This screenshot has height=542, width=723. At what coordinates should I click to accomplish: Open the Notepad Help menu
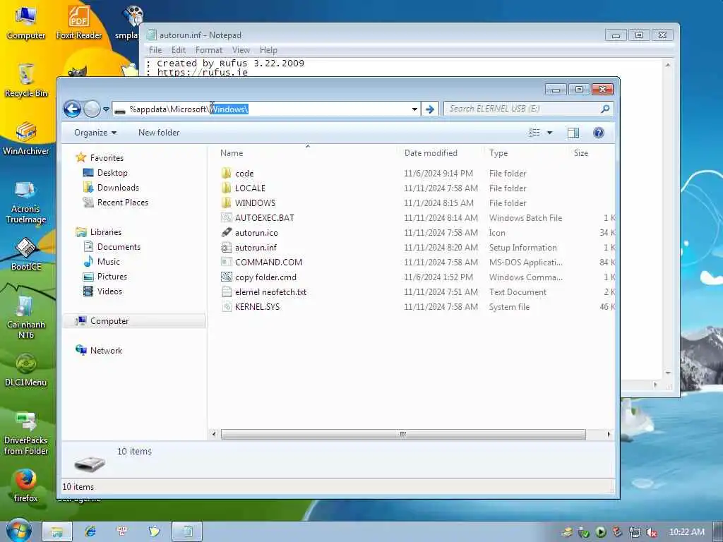point(268,50)
